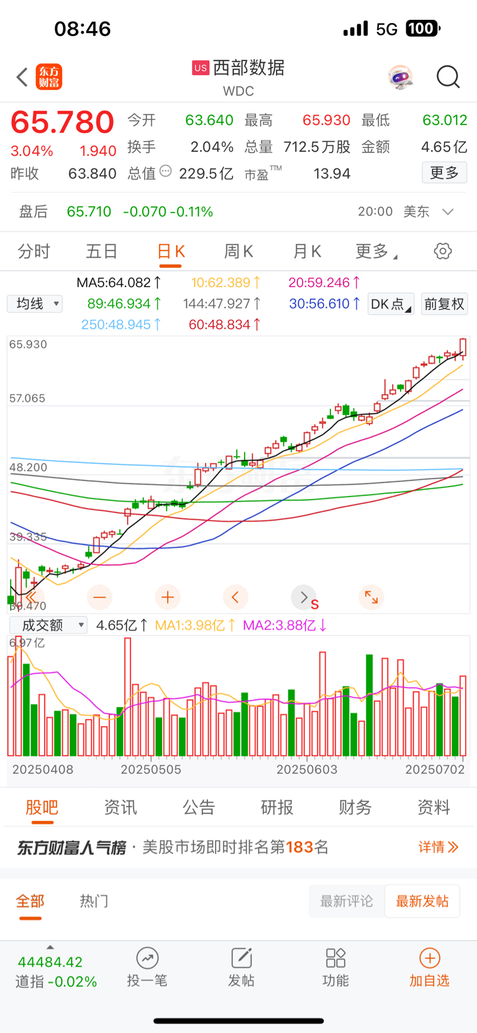Tap the 250:48.945 moving average value

click(x=121, y=324)
